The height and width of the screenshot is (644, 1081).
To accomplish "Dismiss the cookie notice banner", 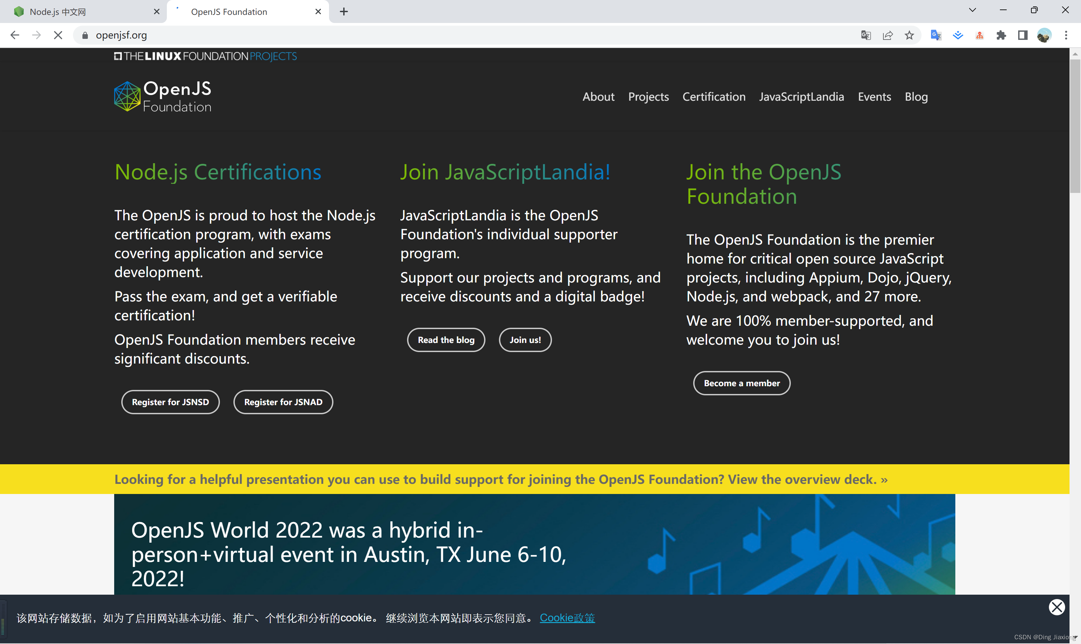I will (1057, 607).
